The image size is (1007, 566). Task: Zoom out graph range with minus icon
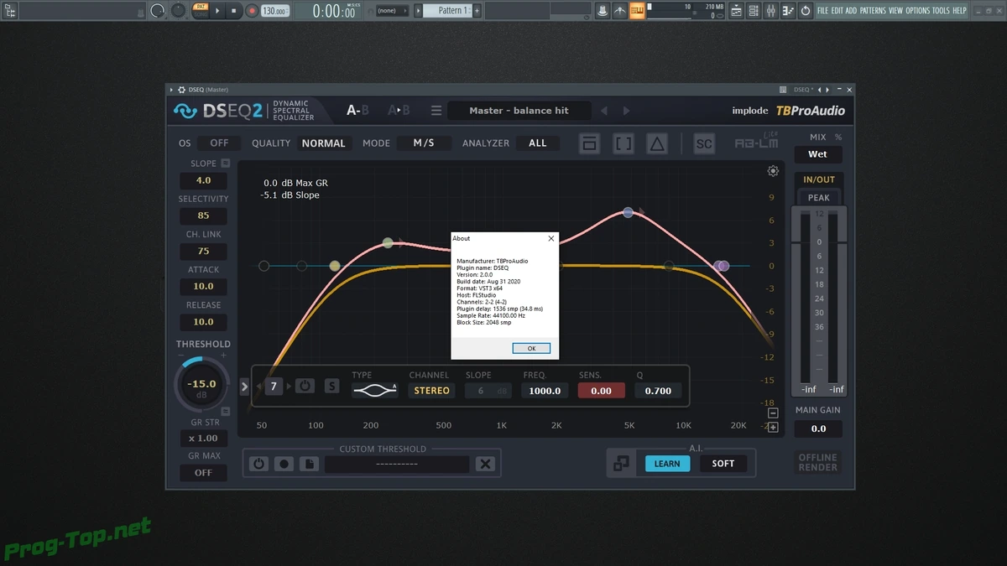(773, 413)
